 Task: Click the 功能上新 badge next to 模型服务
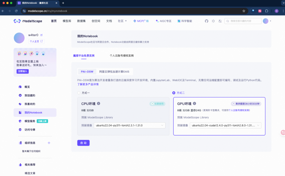[x=42, y=121]
